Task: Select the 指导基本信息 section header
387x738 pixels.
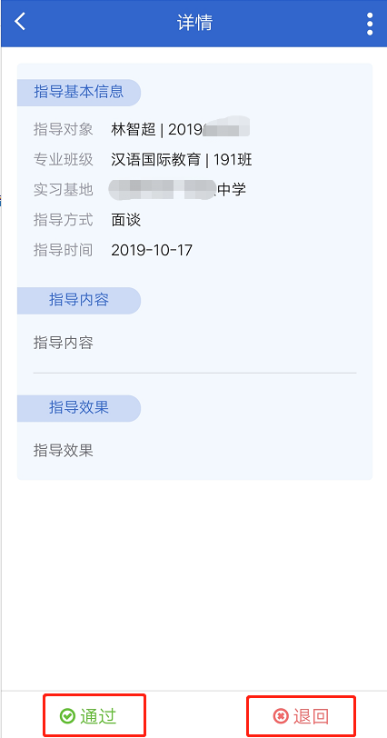Action: [x=79, y=93]
